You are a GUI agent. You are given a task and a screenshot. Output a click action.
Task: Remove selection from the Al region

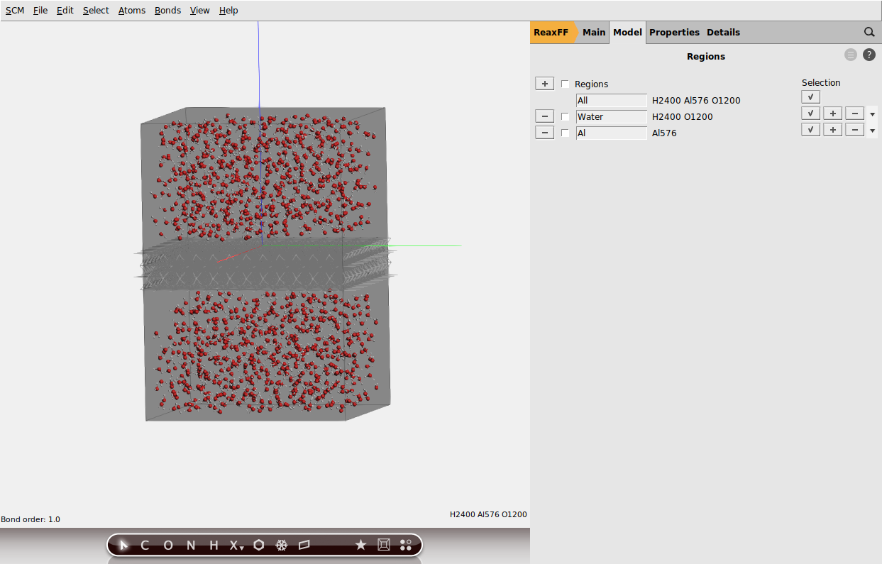854,129
